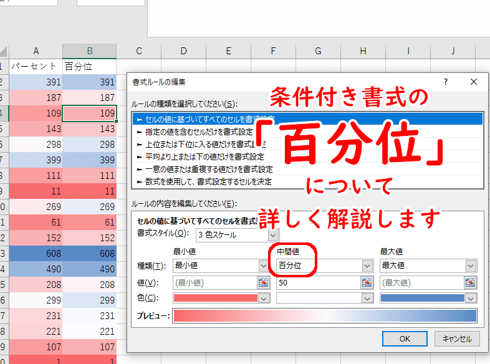
Task: Click the selected cell 109 in column B
Action: click(90, 113)
